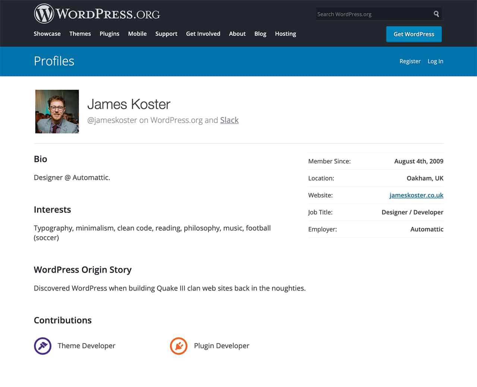Click the Plugin Developer label
Viewport: 477px width, 387px height.
[222, 346]
